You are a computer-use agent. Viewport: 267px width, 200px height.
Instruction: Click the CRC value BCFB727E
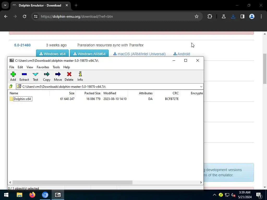(x=172, y=99)
